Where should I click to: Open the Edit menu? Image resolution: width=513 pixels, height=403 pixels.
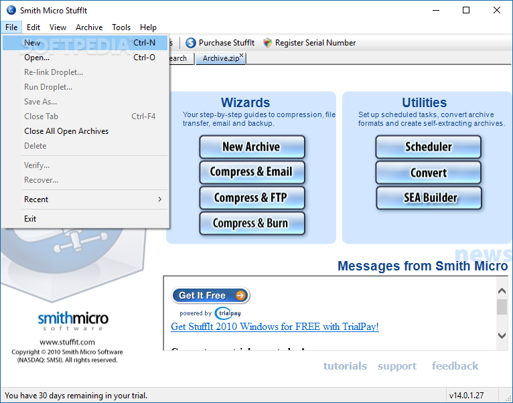pos(33,27)
